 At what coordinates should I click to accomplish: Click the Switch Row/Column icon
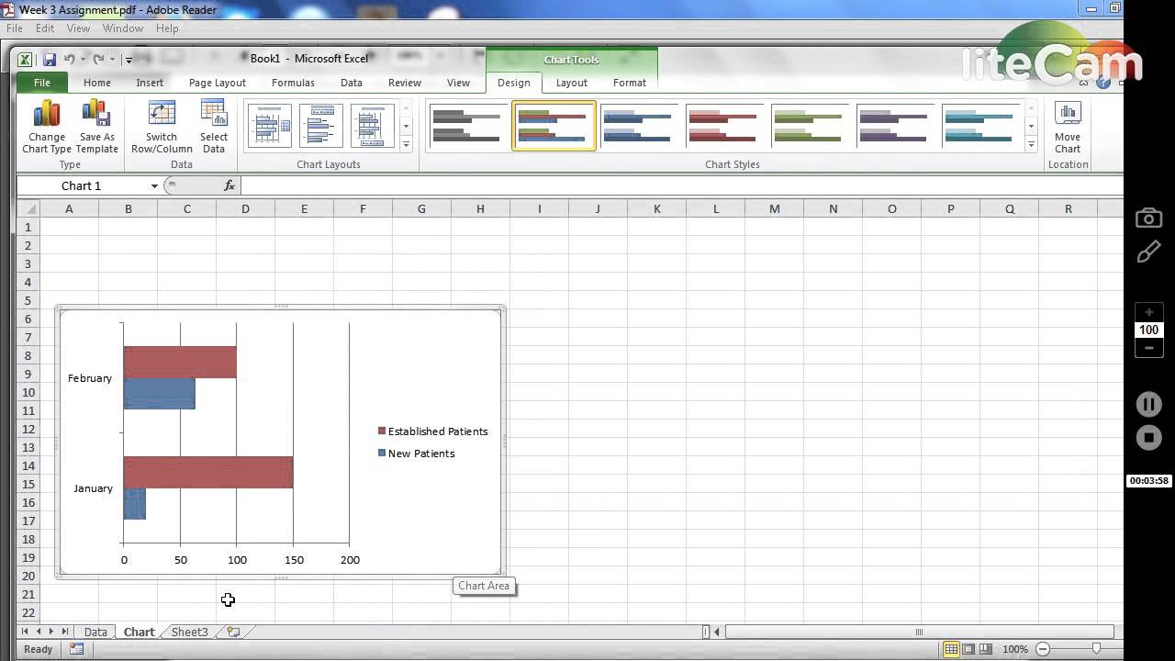[x=162, y=127]
